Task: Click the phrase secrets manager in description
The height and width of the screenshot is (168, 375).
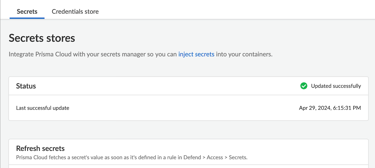Action: point(121,55)
